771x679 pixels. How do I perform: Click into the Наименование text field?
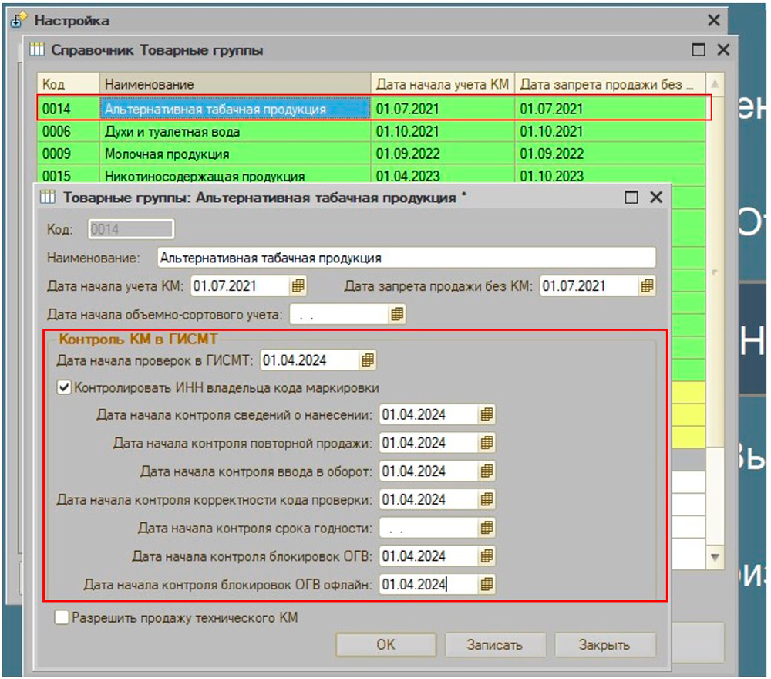point(405,258)
